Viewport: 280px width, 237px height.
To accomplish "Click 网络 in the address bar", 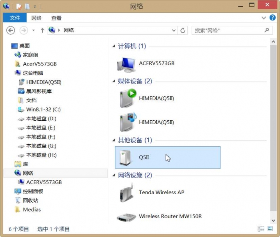I will tap(69, 30).
